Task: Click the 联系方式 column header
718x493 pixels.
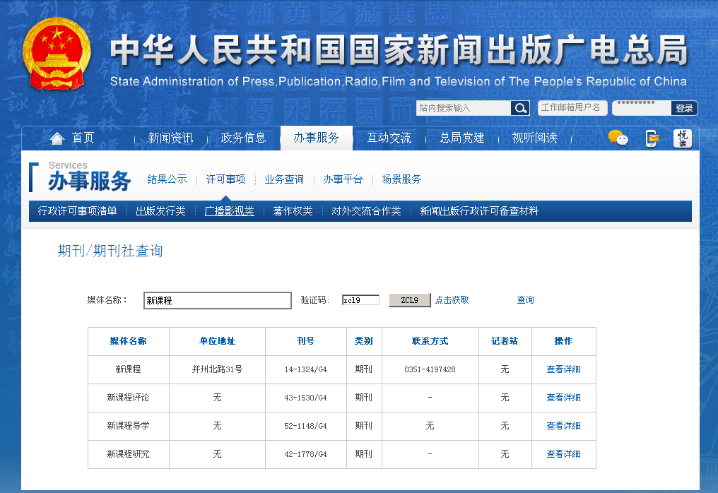Action: (x=430, y=341)
